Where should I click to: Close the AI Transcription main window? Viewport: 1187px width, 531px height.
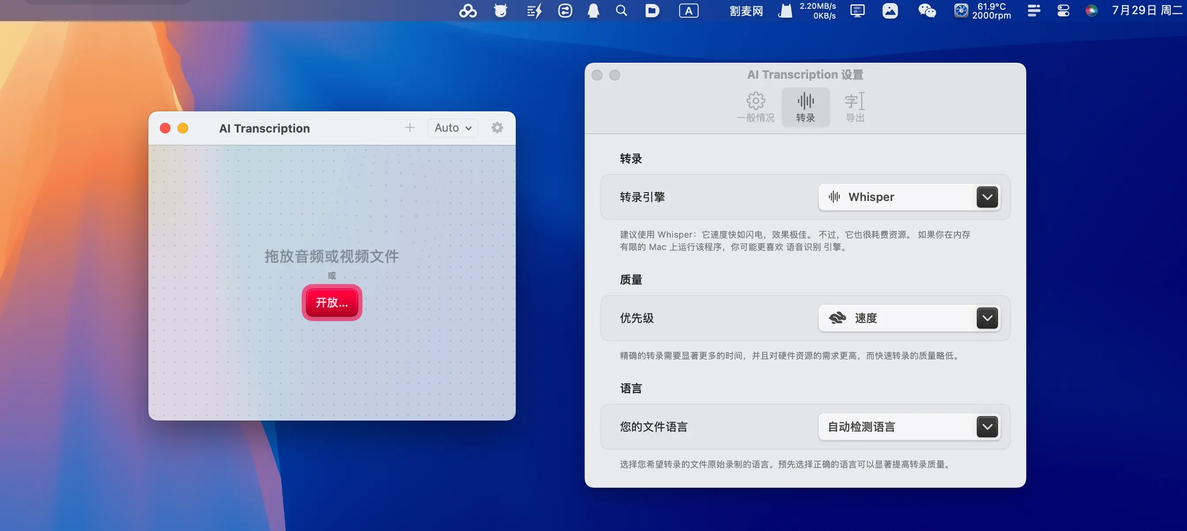coord(165,128)
